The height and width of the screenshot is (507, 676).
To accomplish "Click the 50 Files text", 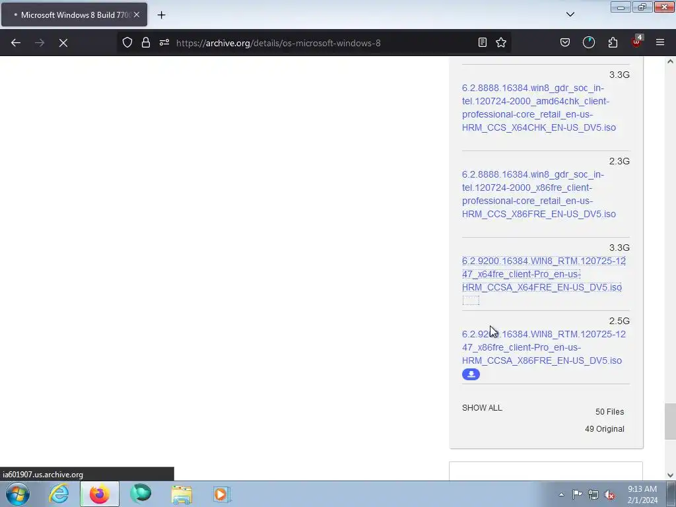I will [x=609, y=412].
